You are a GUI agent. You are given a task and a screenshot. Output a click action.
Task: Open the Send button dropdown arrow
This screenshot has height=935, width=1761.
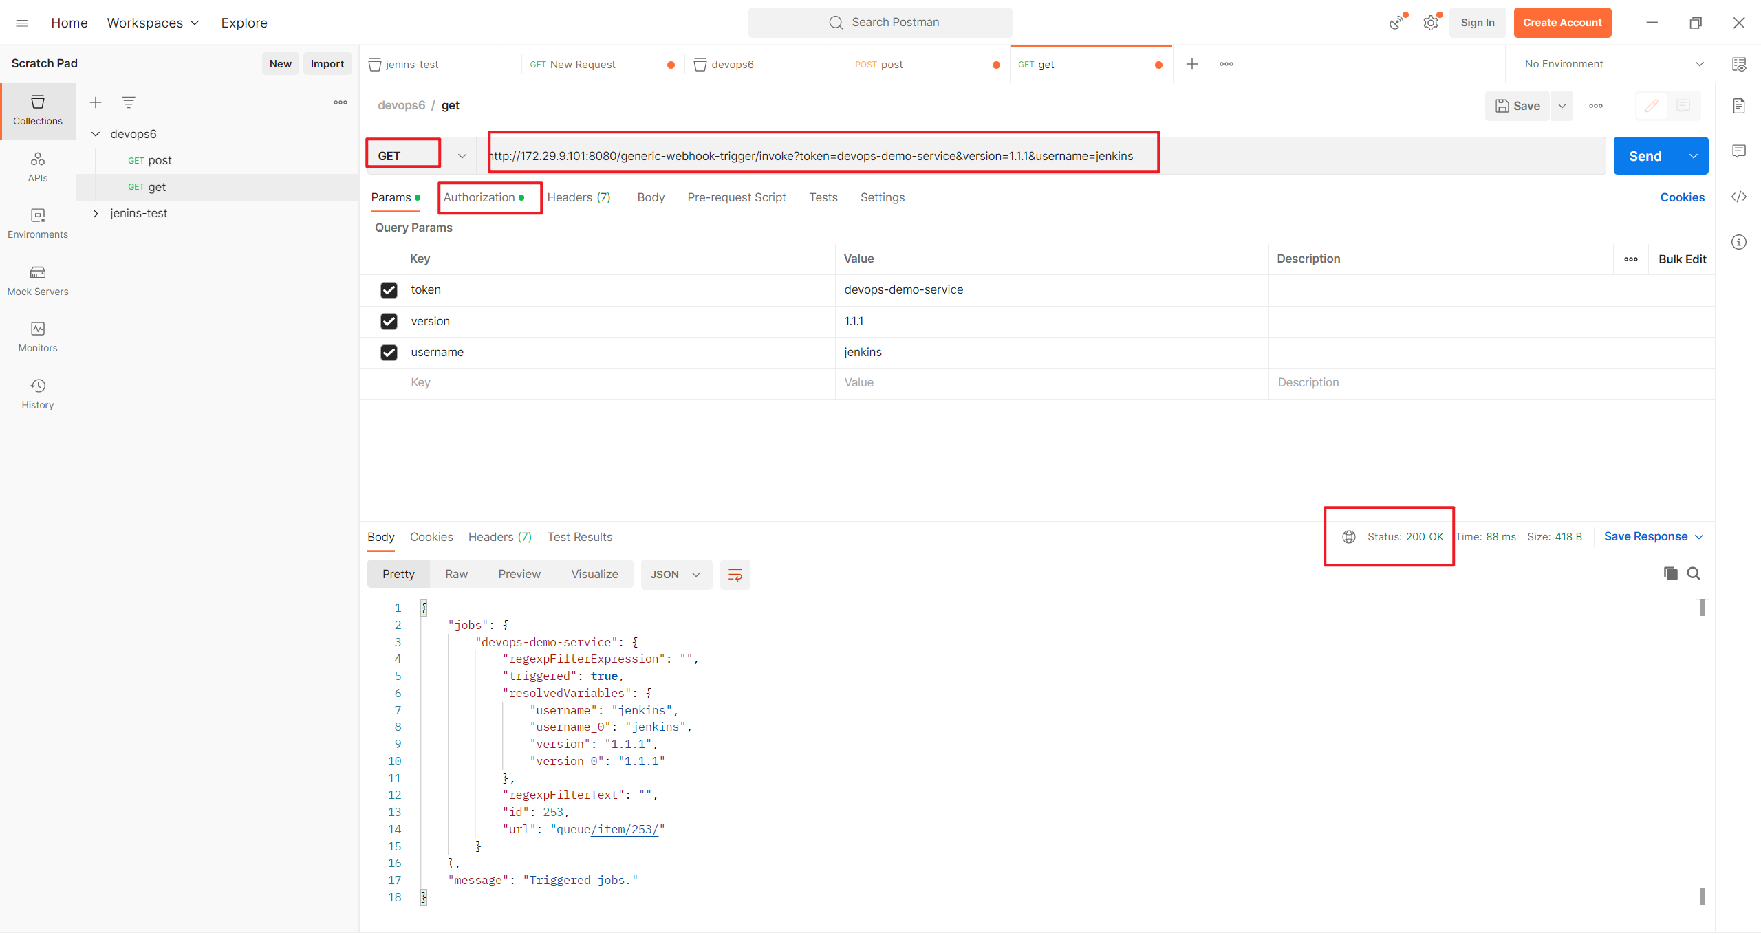pyautogui.click(x=1694, y=156)
